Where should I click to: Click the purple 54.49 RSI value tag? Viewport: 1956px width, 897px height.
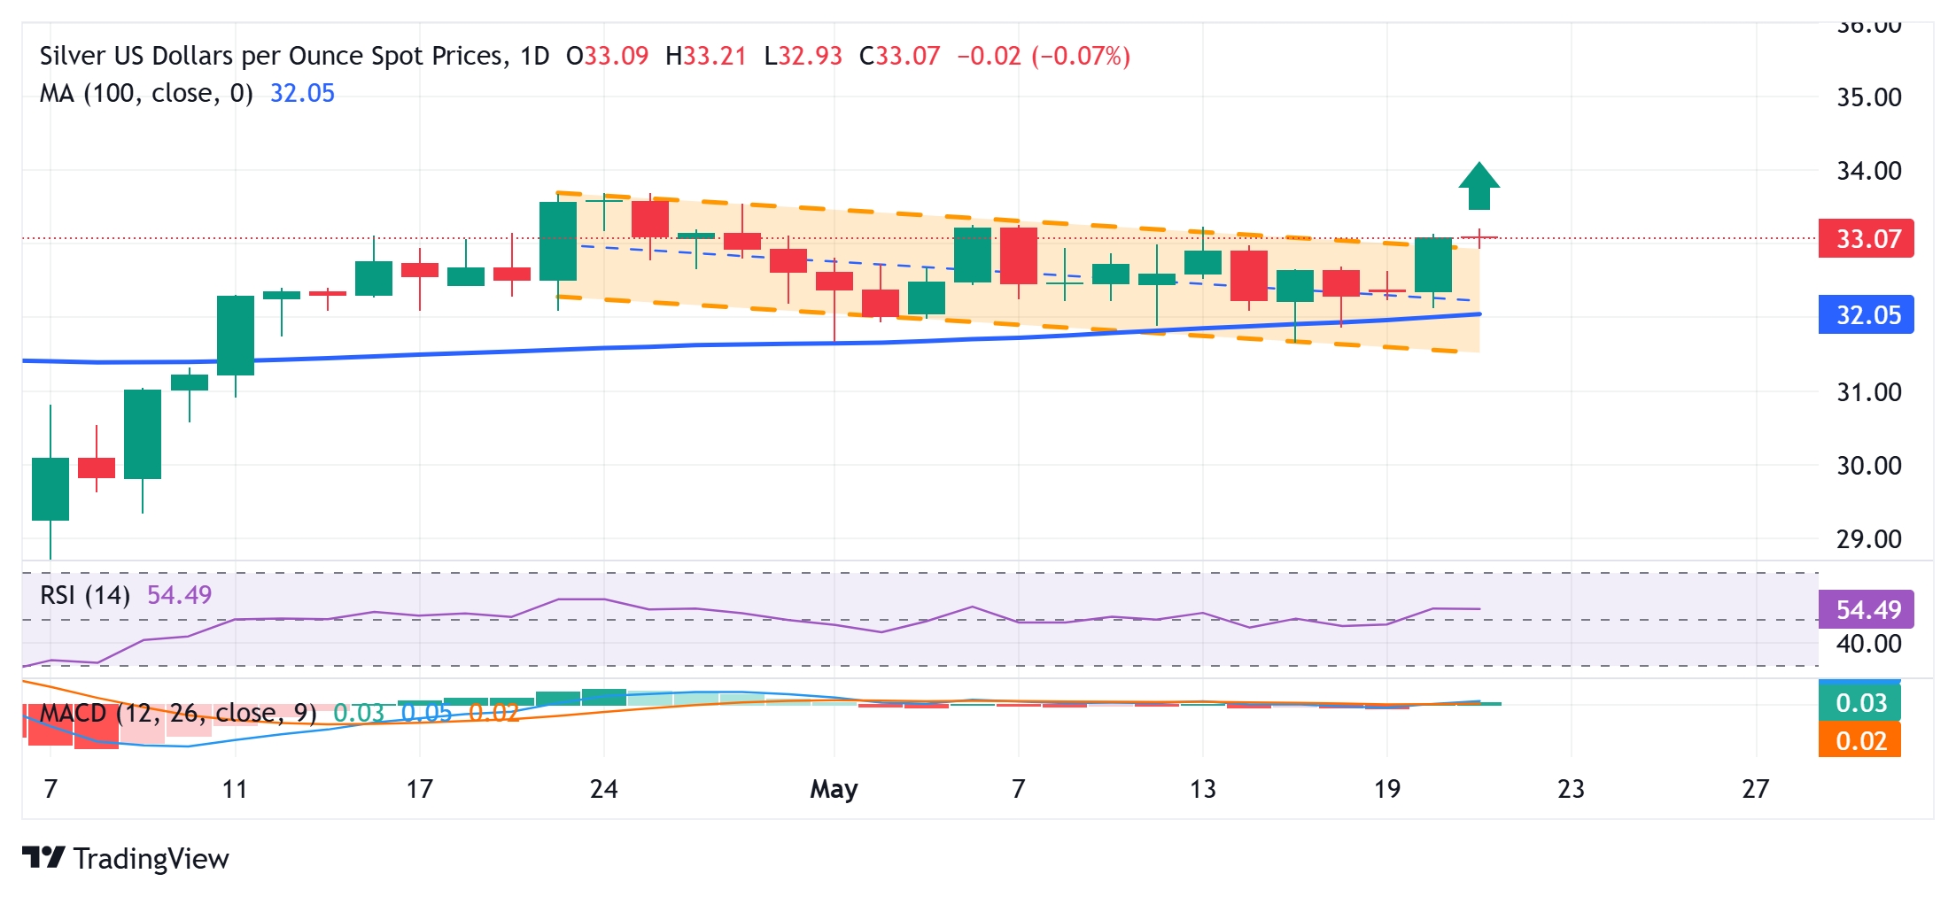[x=1866, y=609]
